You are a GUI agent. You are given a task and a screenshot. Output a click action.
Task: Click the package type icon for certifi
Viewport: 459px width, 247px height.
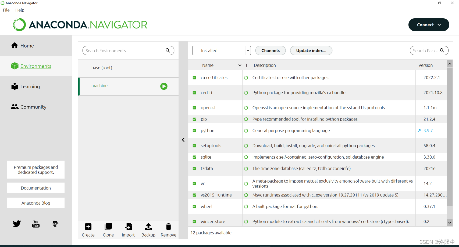pos(246,93)
